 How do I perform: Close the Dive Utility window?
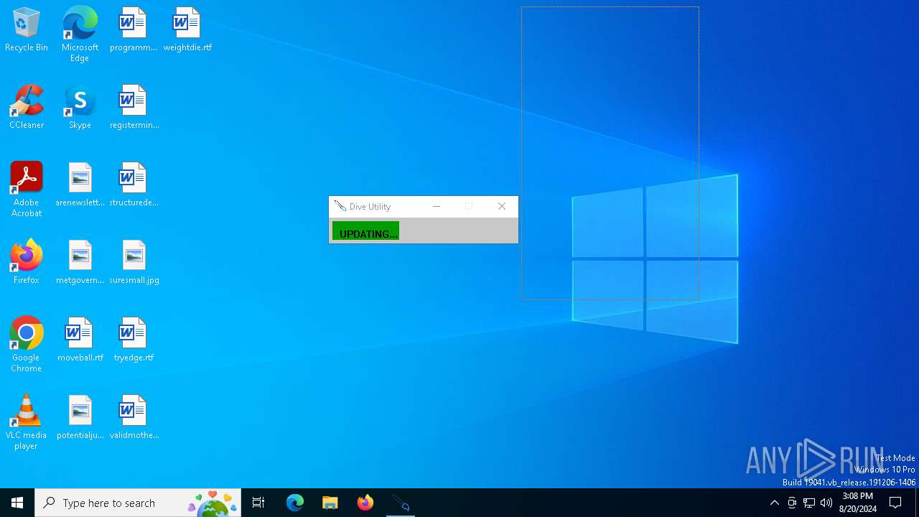click(x=502, y=207)
